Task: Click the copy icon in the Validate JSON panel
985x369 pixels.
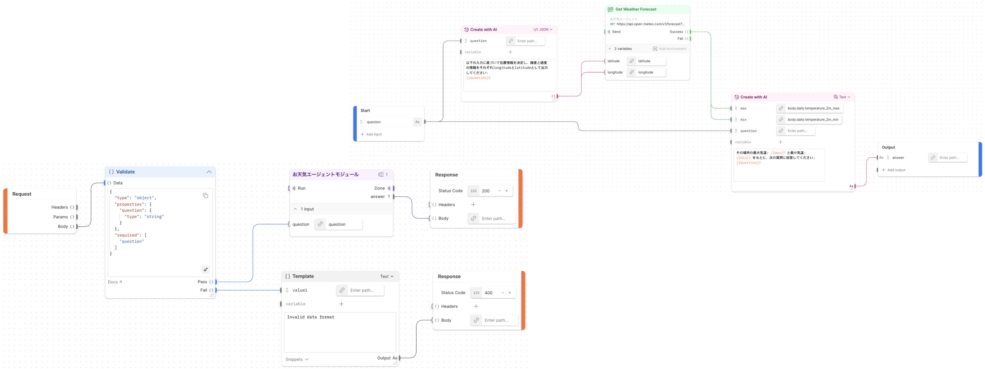Action: coord(206,195)
